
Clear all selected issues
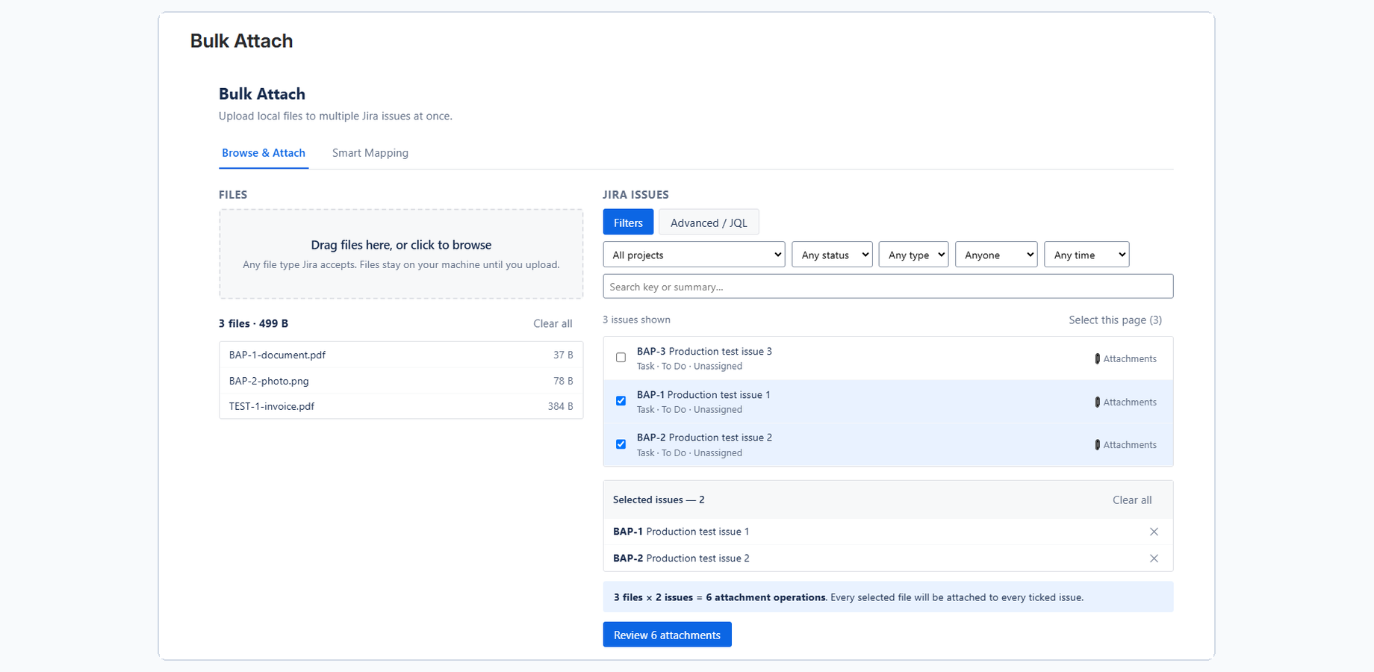(x=1132, y=500)
